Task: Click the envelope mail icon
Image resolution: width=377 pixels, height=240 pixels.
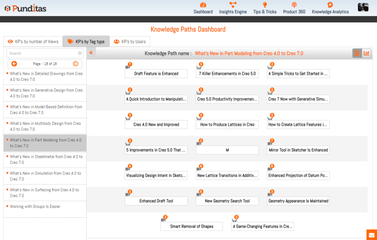Action: (x=371, y=235)
